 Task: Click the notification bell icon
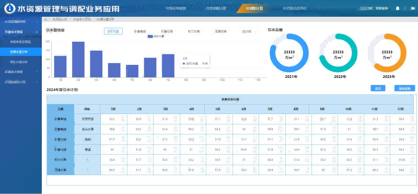point(398,8)
